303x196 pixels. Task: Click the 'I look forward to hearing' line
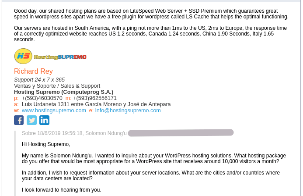(x=62, y=190)
